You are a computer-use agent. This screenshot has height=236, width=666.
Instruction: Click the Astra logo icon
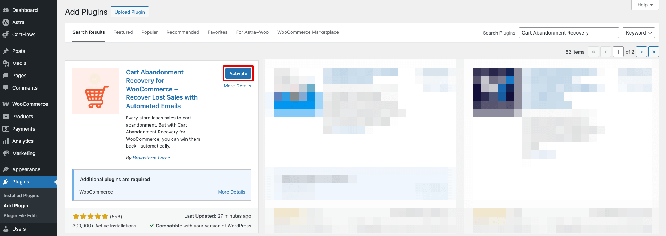click(x=6, y=22)
